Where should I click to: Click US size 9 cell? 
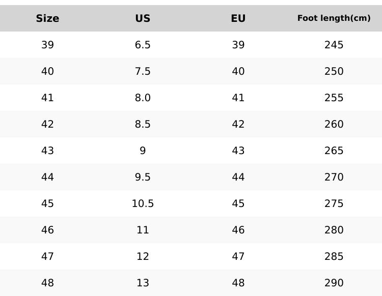(x=143, y=151)
